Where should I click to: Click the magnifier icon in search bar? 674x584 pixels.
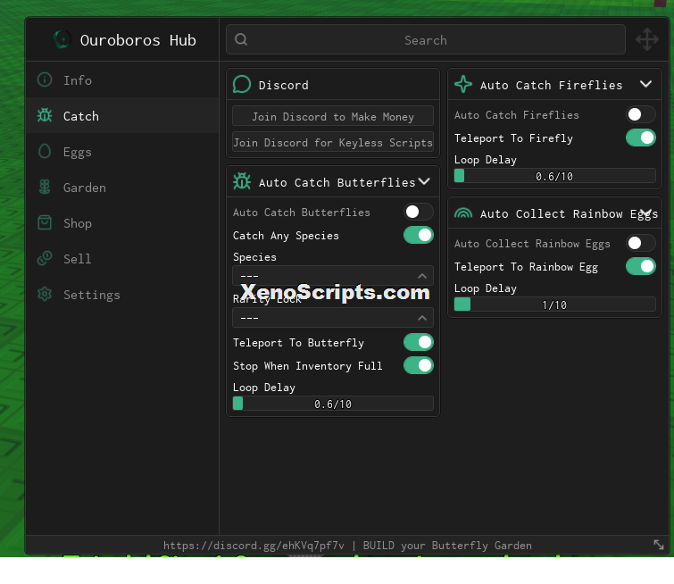coord(241,39)
